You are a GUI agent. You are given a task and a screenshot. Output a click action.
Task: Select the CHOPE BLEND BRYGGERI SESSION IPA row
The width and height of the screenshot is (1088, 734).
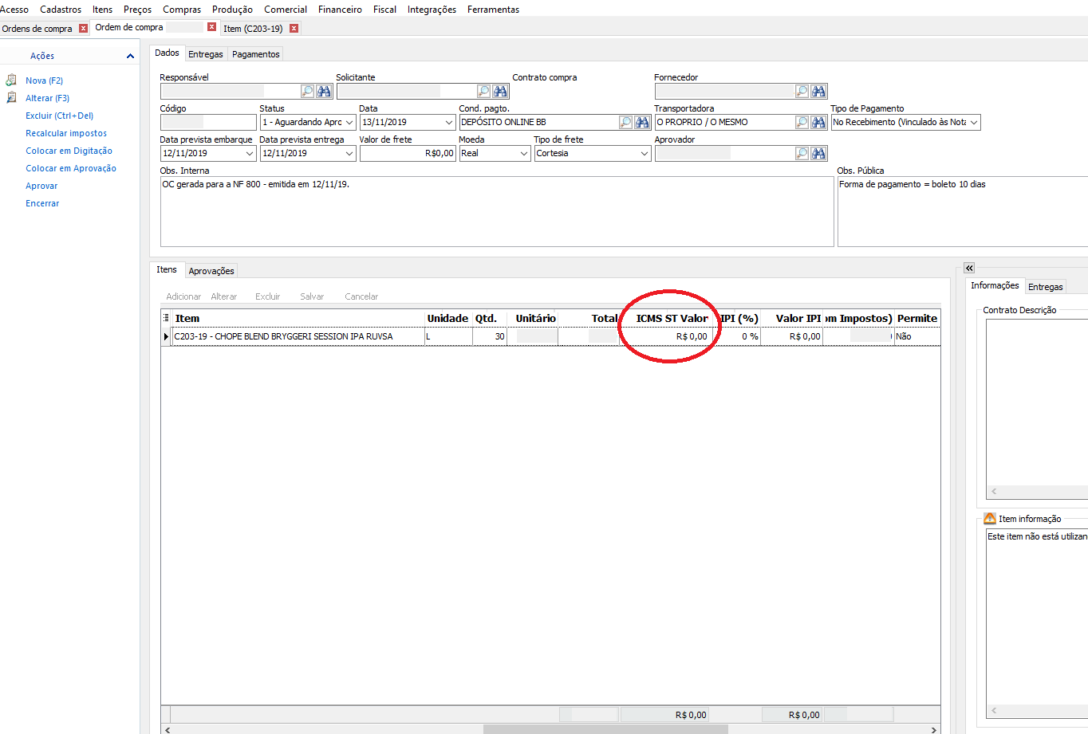(x=550, y=336)
